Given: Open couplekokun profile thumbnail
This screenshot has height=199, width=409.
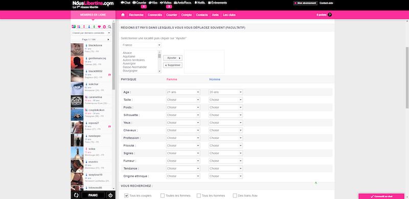Looking at the screenshot, I should (77, 115).
